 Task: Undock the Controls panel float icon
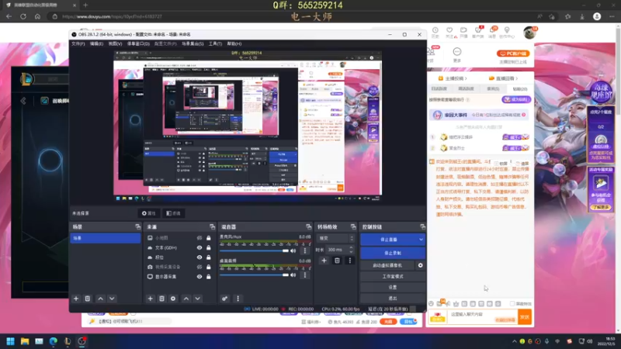click(x=422, y=226)
